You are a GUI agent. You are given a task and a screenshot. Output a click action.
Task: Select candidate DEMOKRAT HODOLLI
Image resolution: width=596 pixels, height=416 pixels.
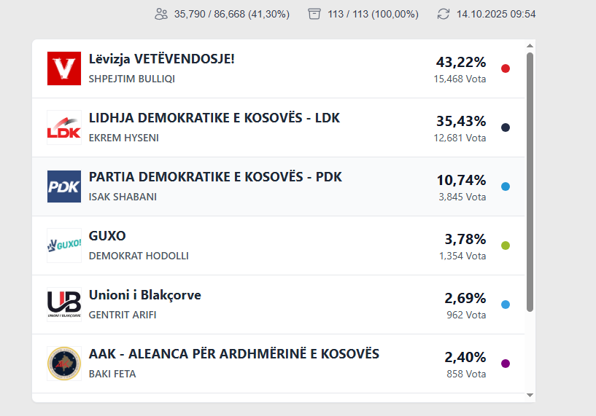(x=139, y=256)
